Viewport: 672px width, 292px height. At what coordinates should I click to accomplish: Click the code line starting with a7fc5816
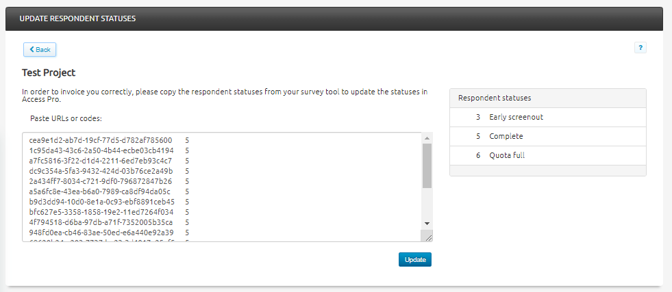(x=101, y=161)
